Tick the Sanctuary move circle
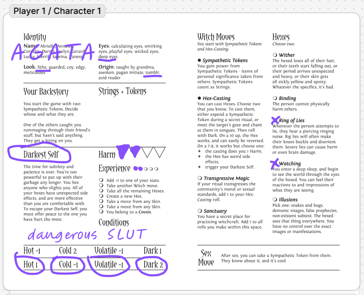Viewport: 364px width, 295px height. (x=200, y=211)
